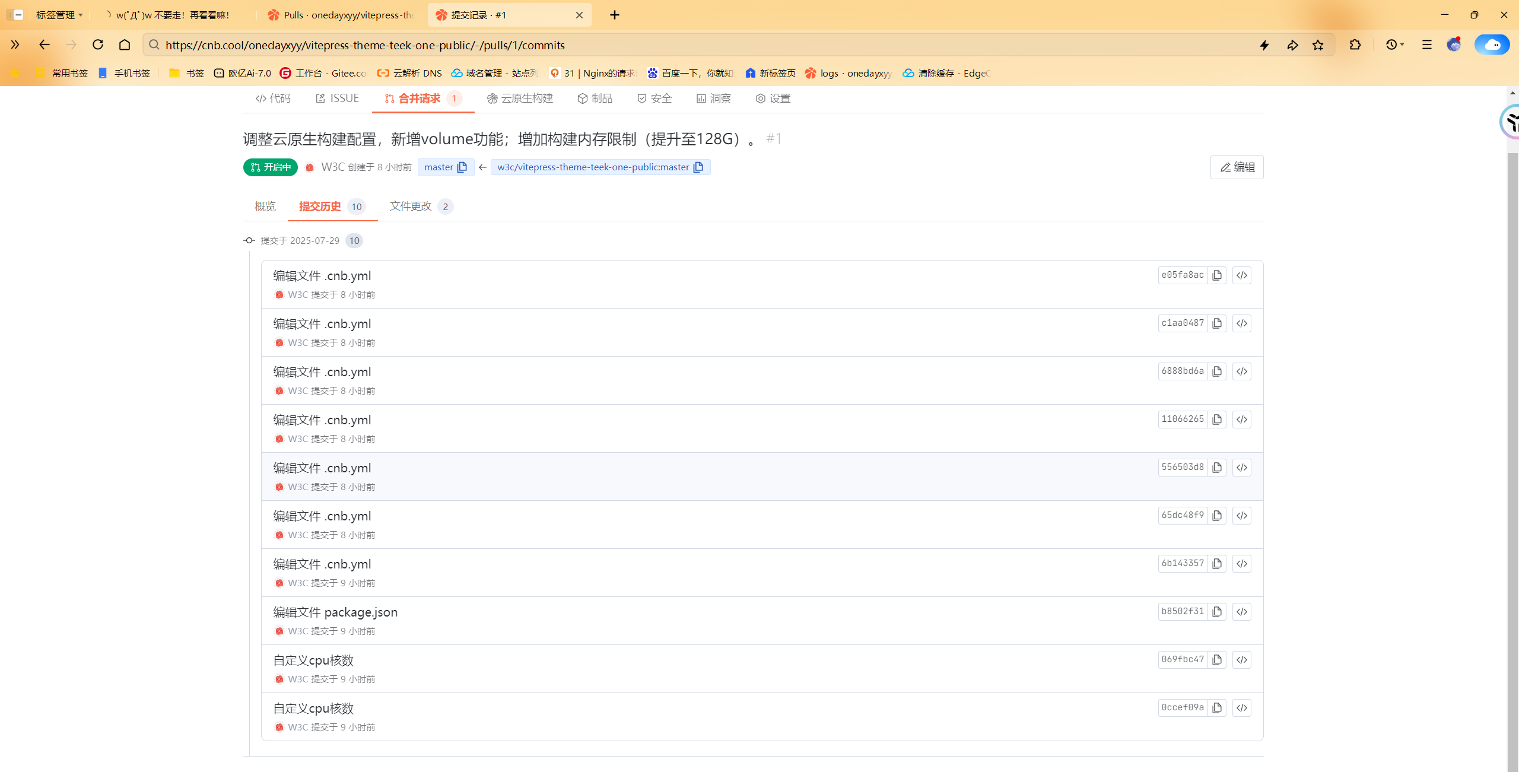The image size is (1519, 772).
Task: Browse code at commit 6b143357
Action: [1242, 564]
